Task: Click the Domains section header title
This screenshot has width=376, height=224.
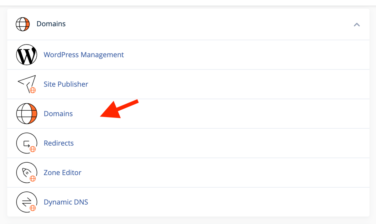Action: pyautogui.click(x=51, y=24)
